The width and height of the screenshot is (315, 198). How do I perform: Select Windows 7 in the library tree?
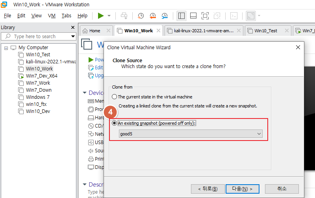pyautogui.click(x=37, y=97)
